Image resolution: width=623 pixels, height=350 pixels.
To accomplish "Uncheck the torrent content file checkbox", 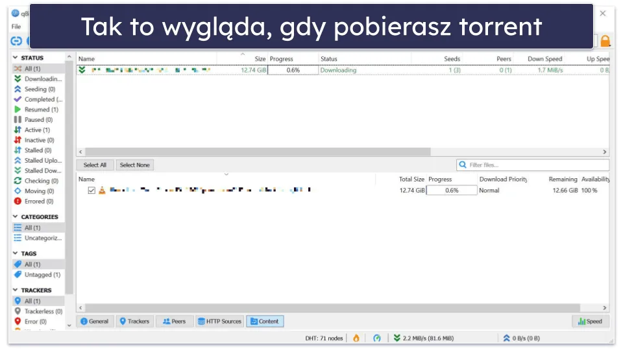I will 92,191.
